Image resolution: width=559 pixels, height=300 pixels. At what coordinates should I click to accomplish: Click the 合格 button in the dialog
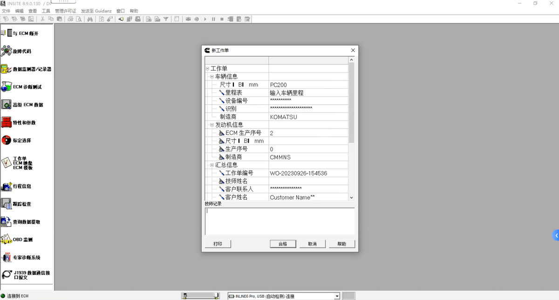tap(283, 244)
